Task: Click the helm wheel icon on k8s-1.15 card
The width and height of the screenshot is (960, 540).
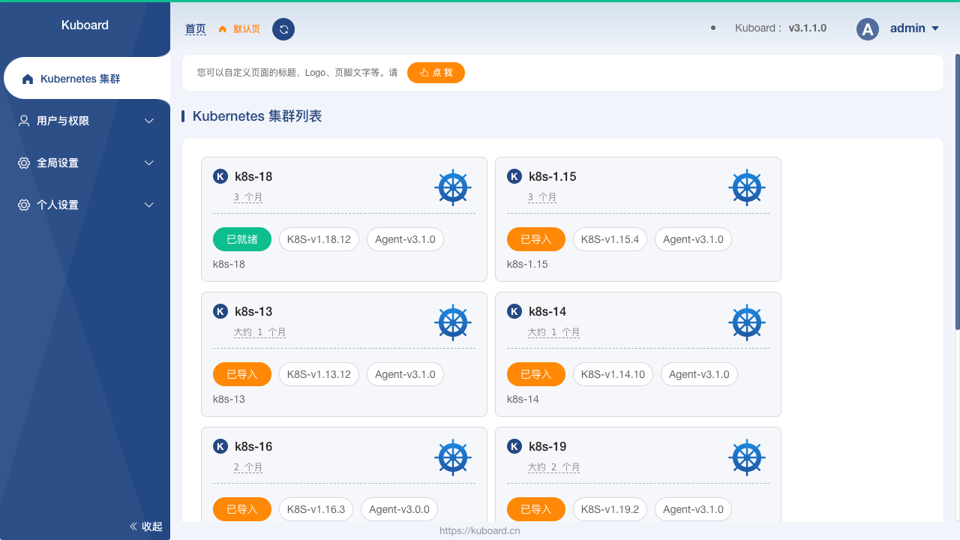Action: [x=746, y=187]
